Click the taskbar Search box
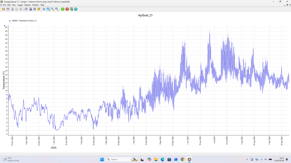Image resolution: width=291 pixels, height=163 pixels. tap(122, 160)
